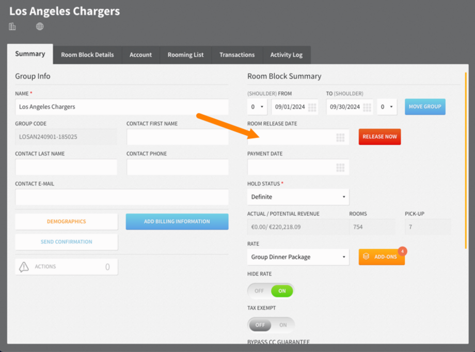Open the Activity Log tab
The image size is (475, 352).
287,55
